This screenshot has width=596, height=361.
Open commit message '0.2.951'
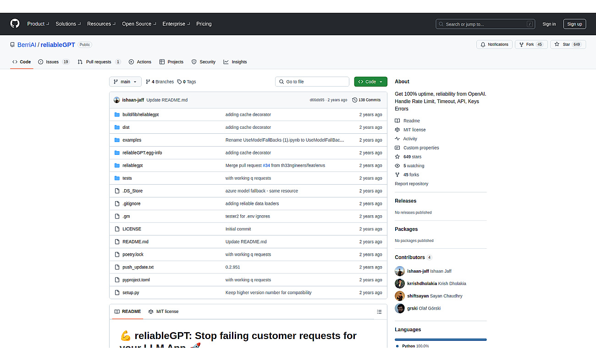pyautogui.click(x=232, y=267)
